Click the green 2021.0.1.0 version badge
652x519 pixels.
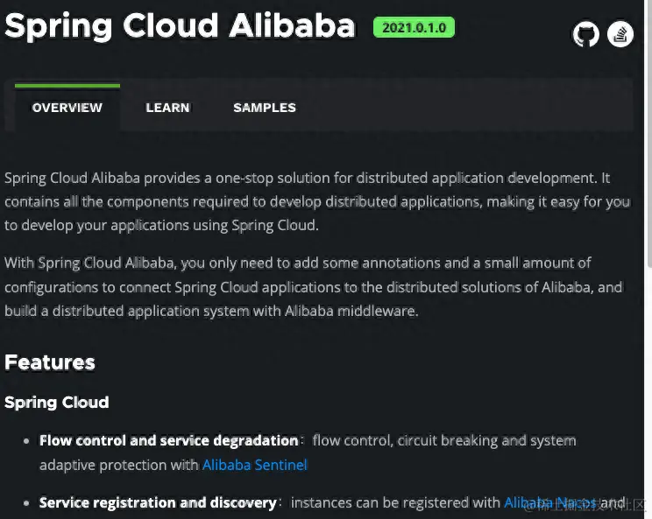[414, 27]
